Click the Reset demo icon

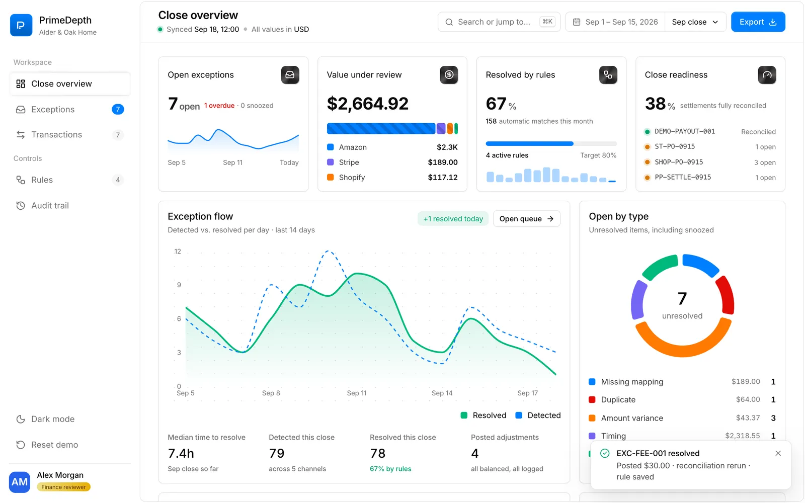pos(21,445)
